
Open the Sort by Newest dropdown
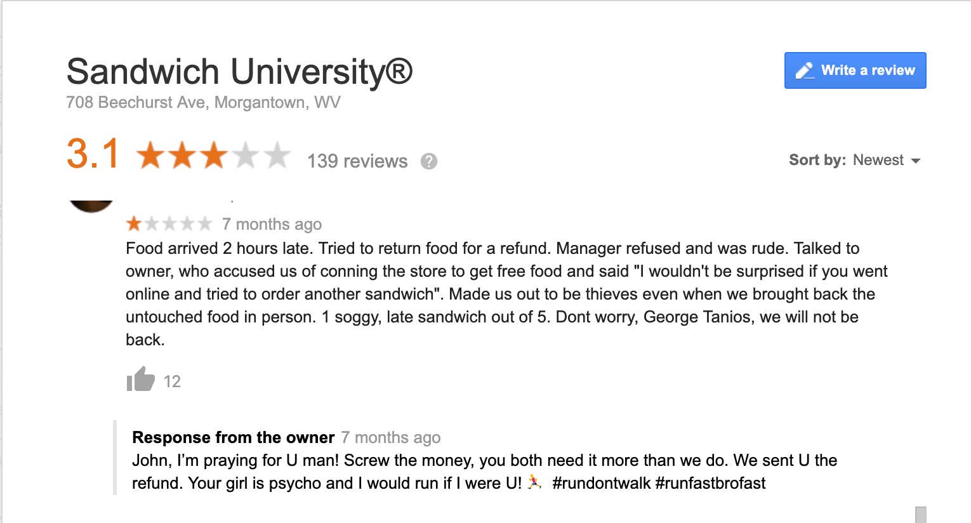854,160
